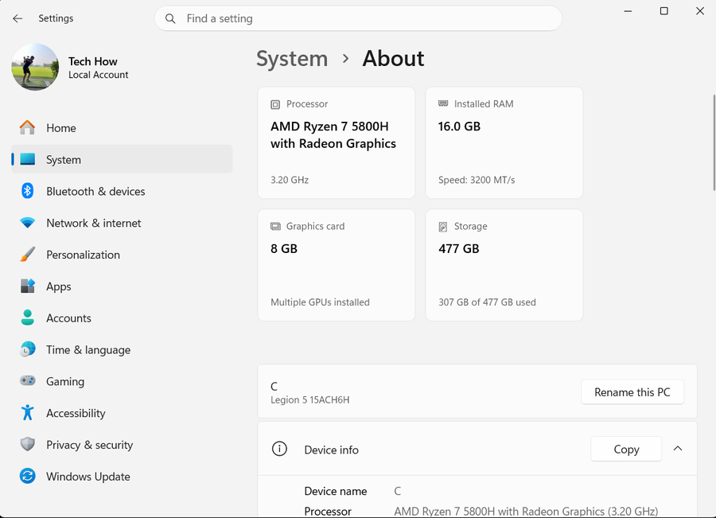
Task: Click the breadcrumb chevron separator
Action: click(346, 59)
